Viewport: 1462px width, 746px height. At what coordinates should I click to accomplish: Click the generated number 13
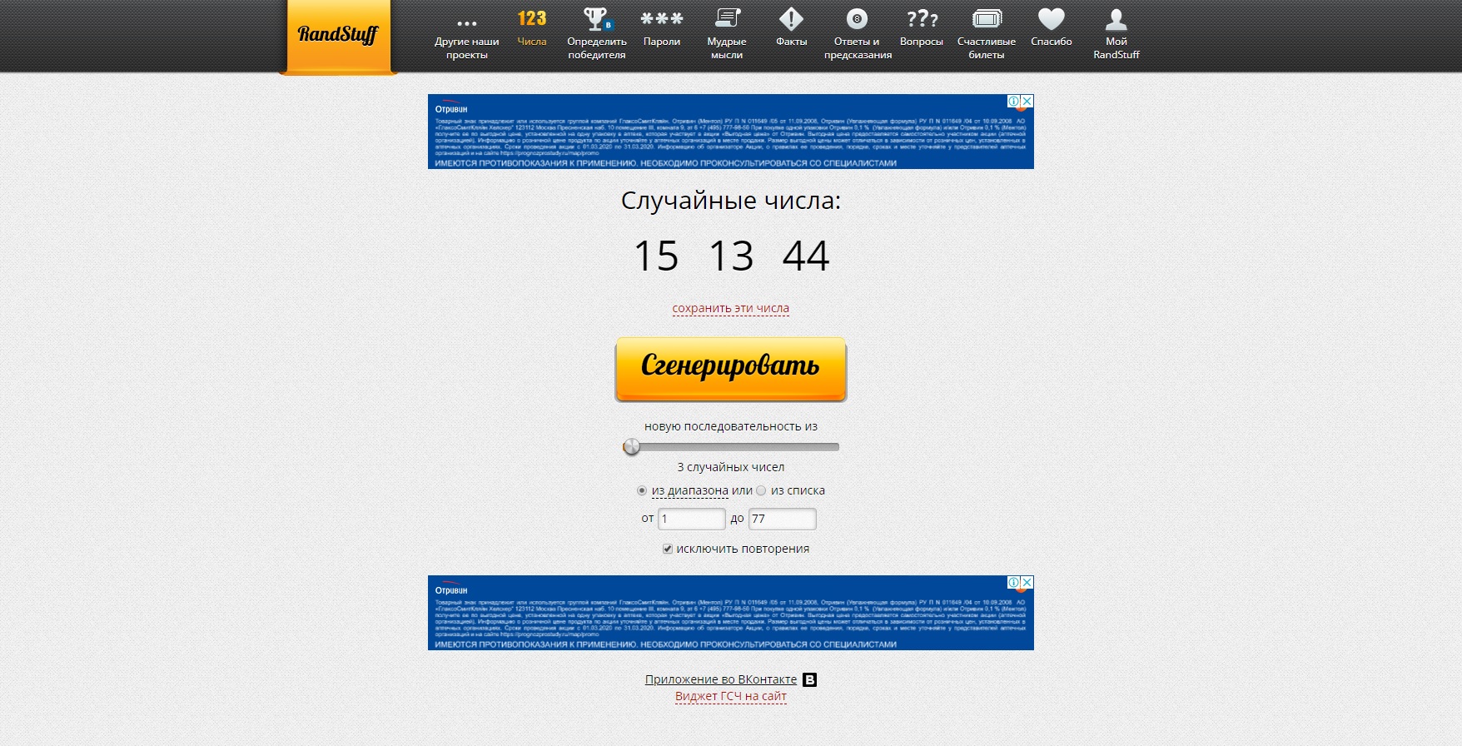click(731, 256)
